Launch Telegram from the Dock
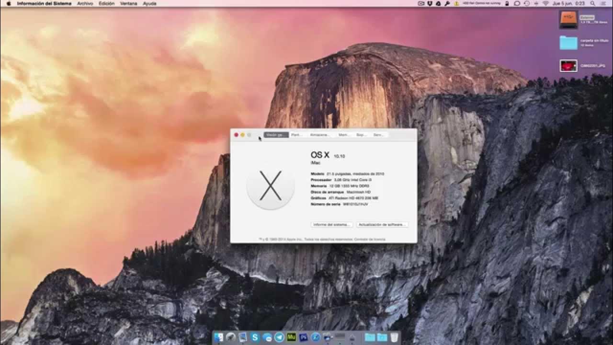This screenshot has height=345, width=613. click(279, 337)
